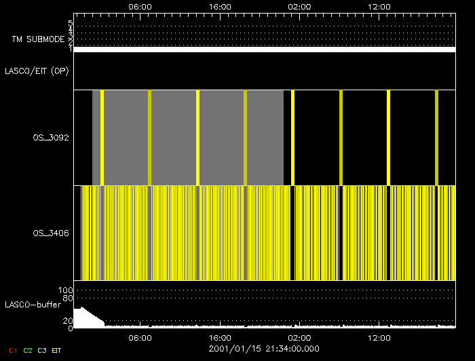
Task: Select the 16:00 label on top axis
Action: coord(219,6)
